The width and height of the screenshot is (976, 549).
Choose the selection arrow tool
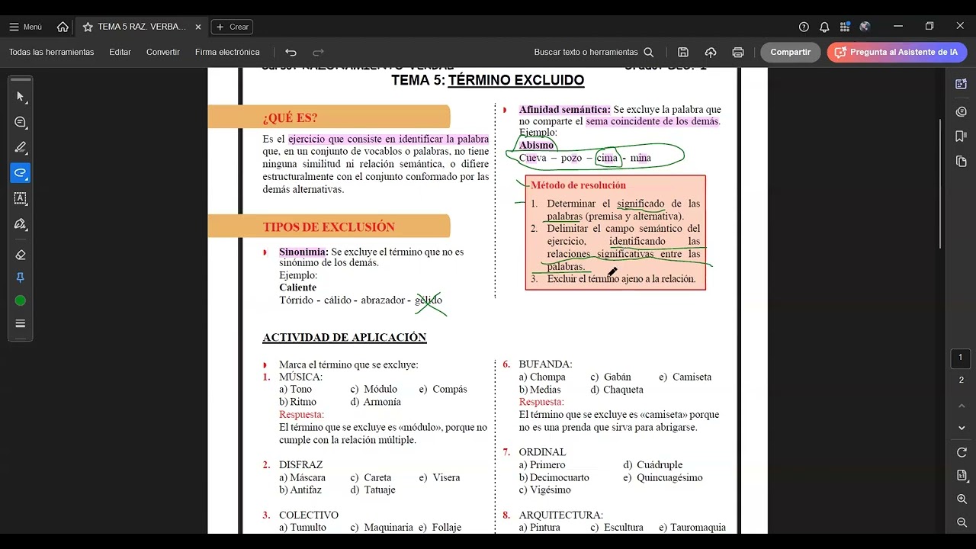21,97
